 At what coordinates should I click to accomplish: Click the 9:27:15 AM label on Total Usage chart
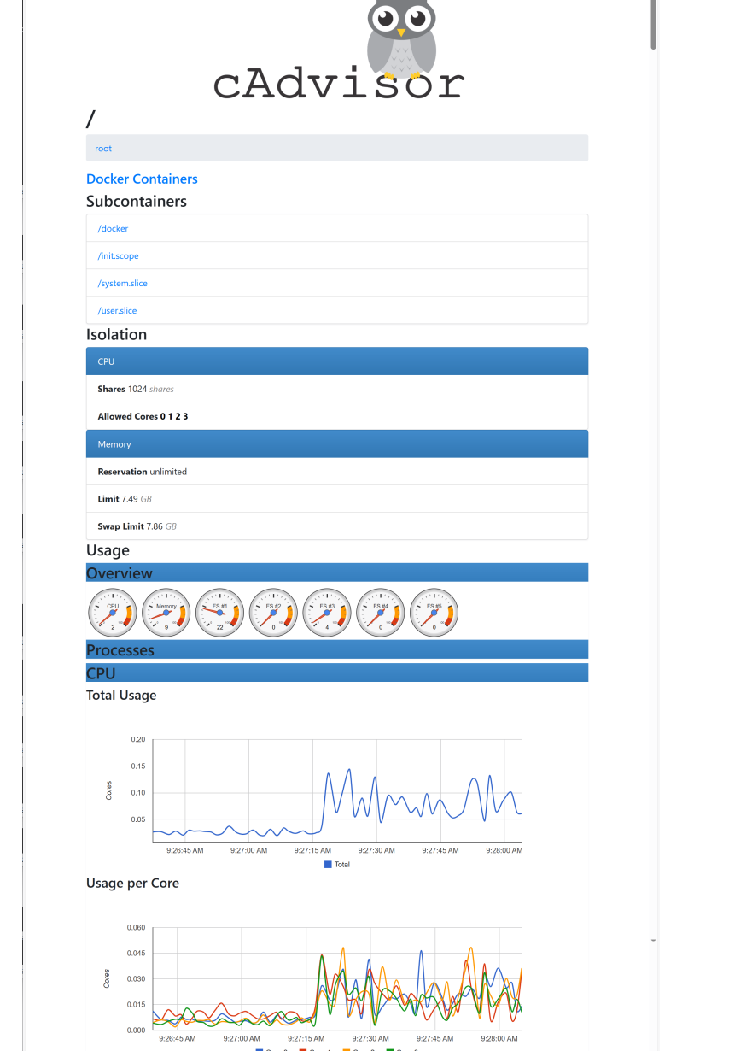coord(312,851)
